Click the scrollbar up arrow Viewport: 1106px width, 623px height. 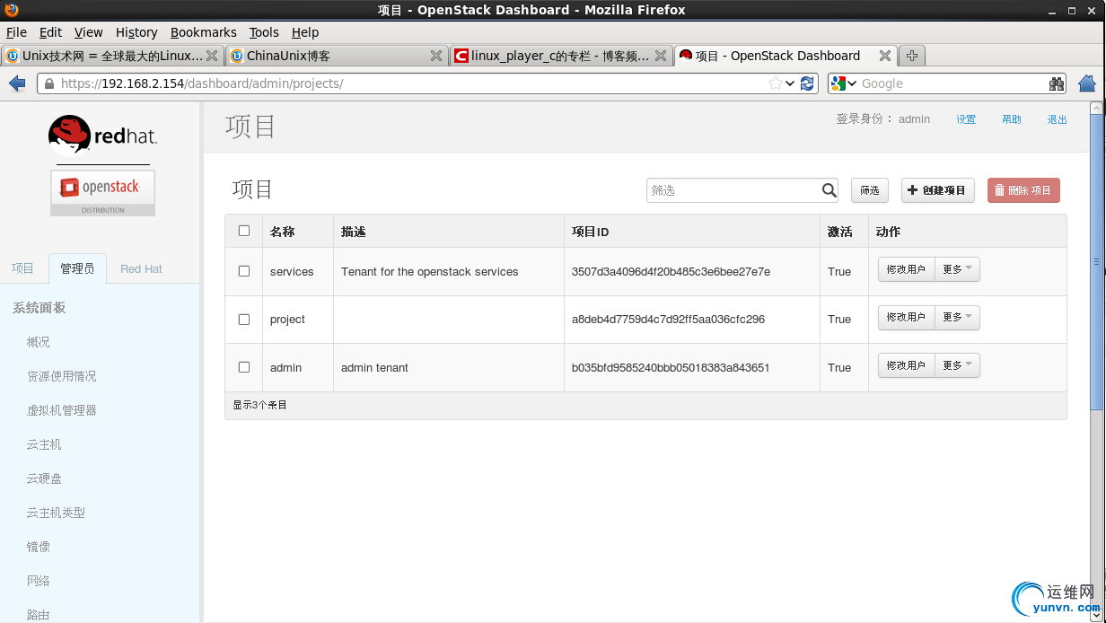(x=1096, y=108)
